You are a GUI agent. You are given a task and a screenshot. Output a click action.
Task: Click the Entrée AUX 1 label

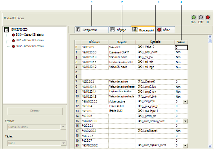coord(116,111)
